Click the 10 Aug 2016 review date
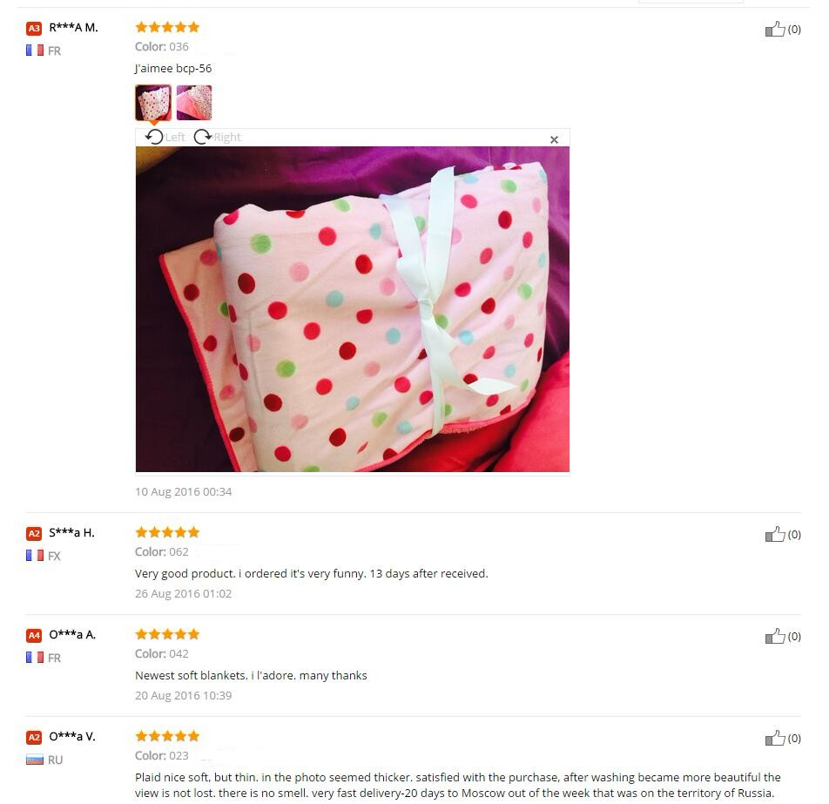The height and width of the screenshot is (804, 829). pyautogui.click(x=184, y=492)
